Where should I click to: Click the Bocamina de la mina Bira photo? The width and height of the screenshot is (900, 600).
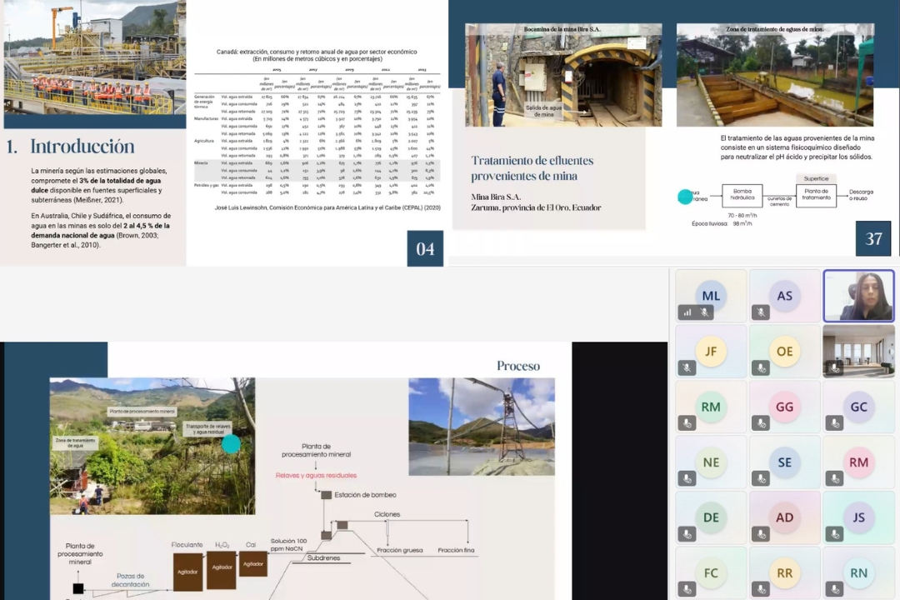point(563,75)
